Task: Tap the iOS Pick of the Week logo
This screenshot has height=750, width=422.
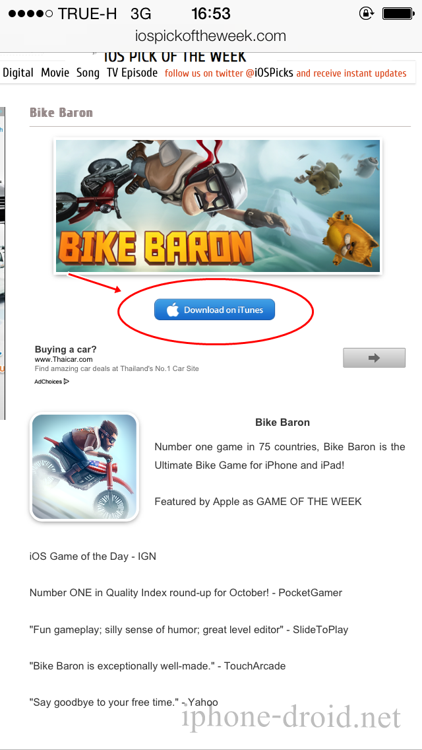Action: pyautogui.click(x=175, y=56)
